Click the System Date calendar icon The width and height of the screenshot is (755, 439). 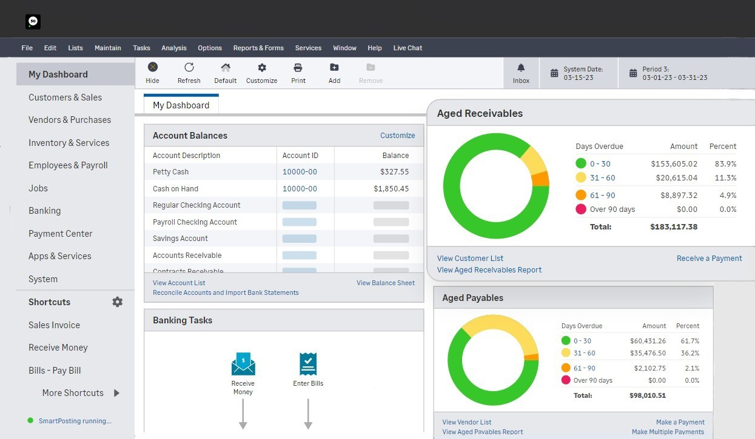pos(554,73)
